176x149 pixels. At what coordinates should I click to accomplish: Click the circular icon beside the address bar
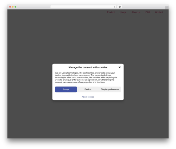click(120, 7)
